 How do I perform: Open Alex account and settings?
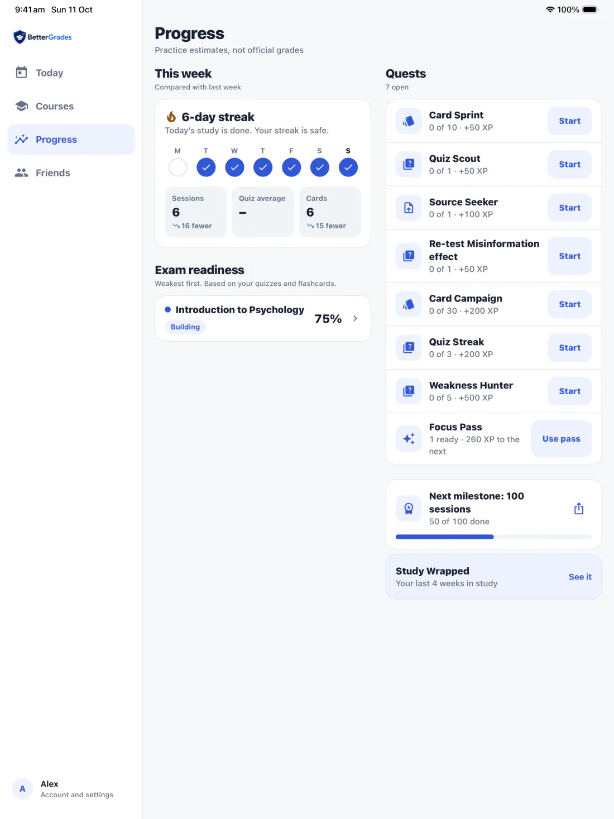point(71,789)
